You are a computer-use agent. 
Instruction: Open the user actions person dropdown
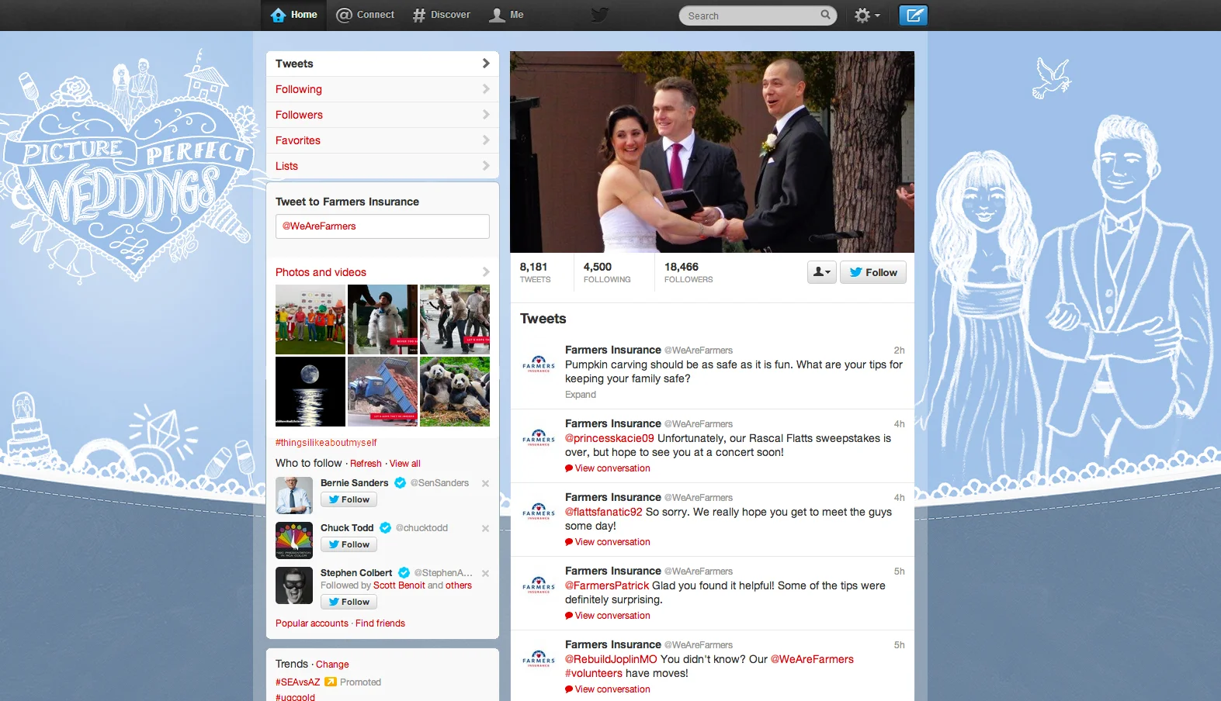pyautogui.click(x=822, y=272)
